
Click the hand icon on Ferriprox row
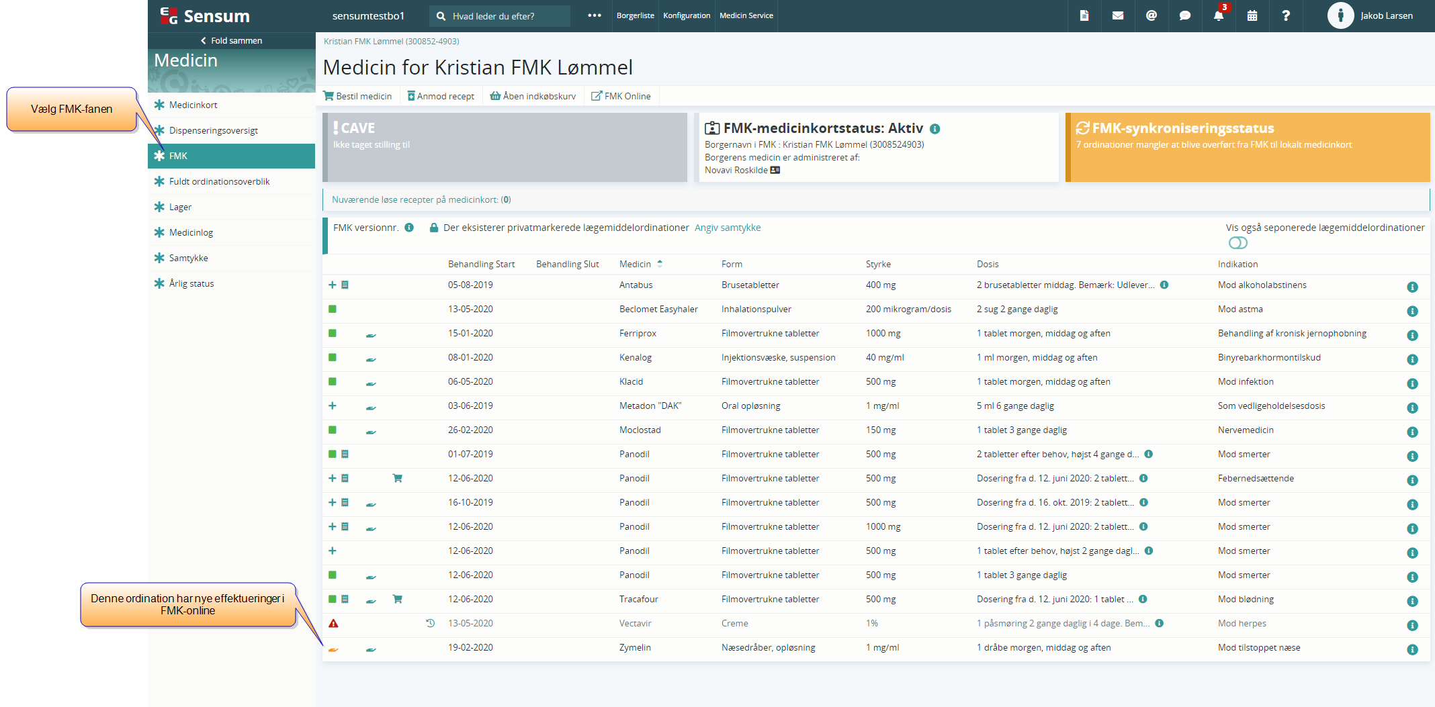(371, 334)
